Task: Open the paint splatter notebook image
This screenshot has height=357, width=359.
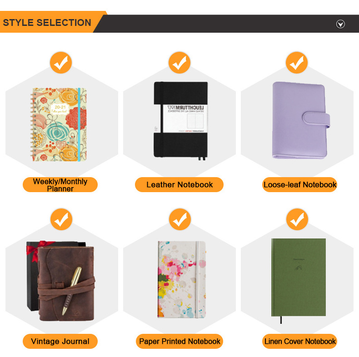Action: pyautogui.click(x=182, y=280)
